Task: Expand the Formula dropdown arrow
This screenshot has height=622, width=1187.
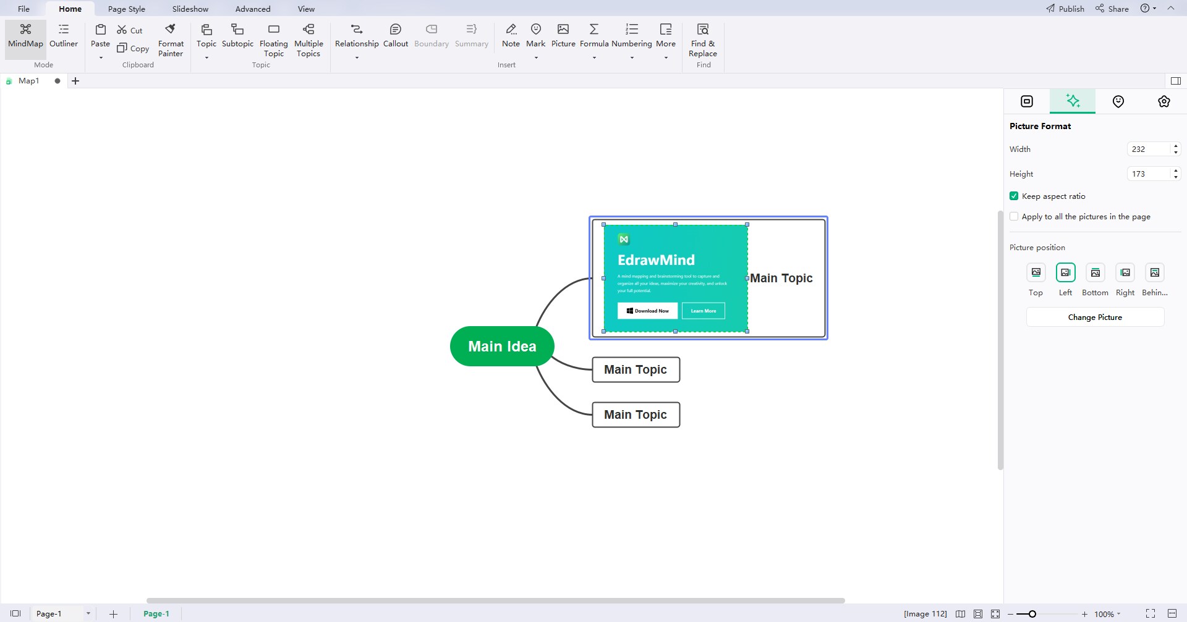Action: coord(594,58)
